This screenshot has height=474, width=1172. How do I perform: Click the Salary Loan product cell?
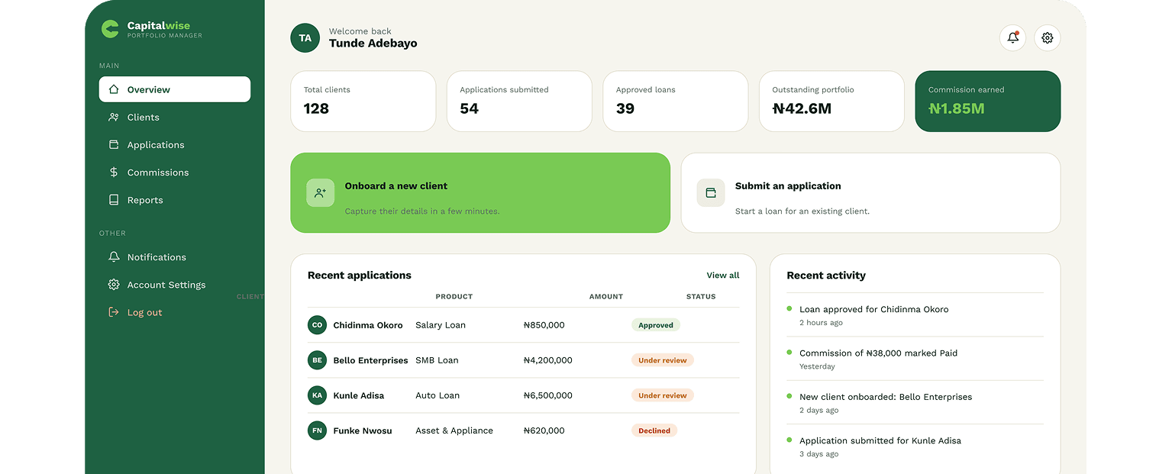(441, 325)
